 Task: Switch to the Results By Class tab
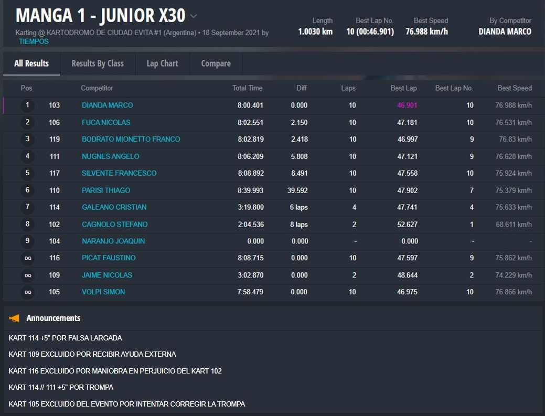pos(98,63)
